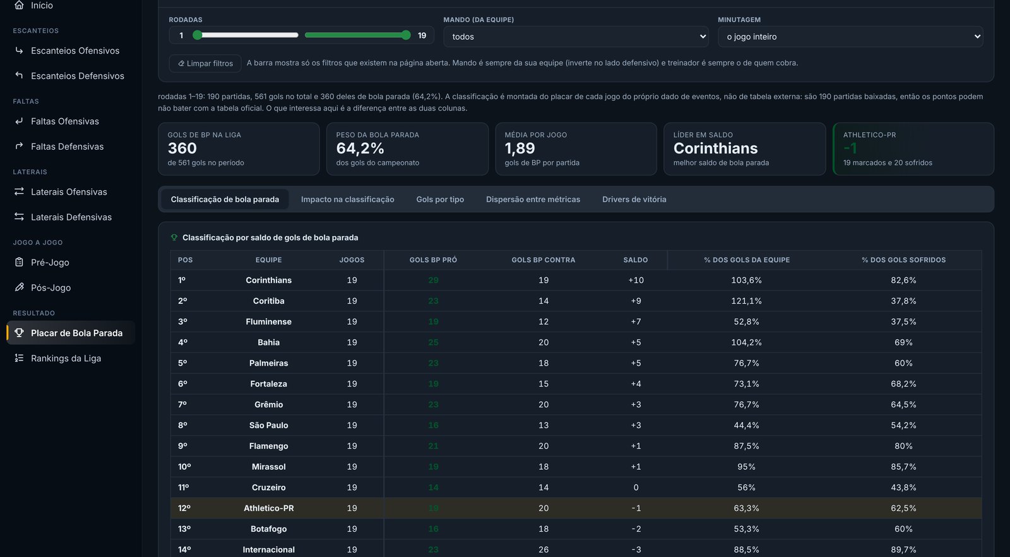Click the Gols de BP na Liga card

coord(239,149)
